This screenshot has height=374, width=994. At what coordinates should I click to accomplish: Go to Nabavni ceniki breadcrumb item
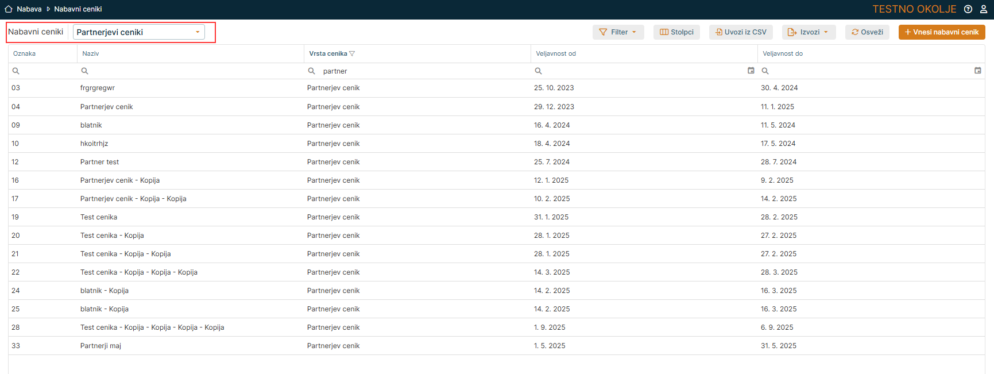pos(78,9)
